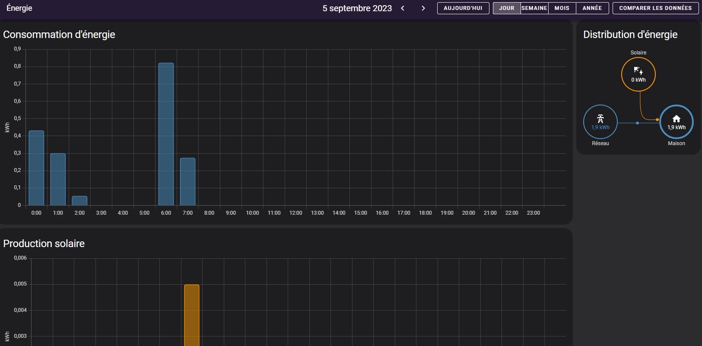Open COMPARER LES DONNÉES

point(655,8)
